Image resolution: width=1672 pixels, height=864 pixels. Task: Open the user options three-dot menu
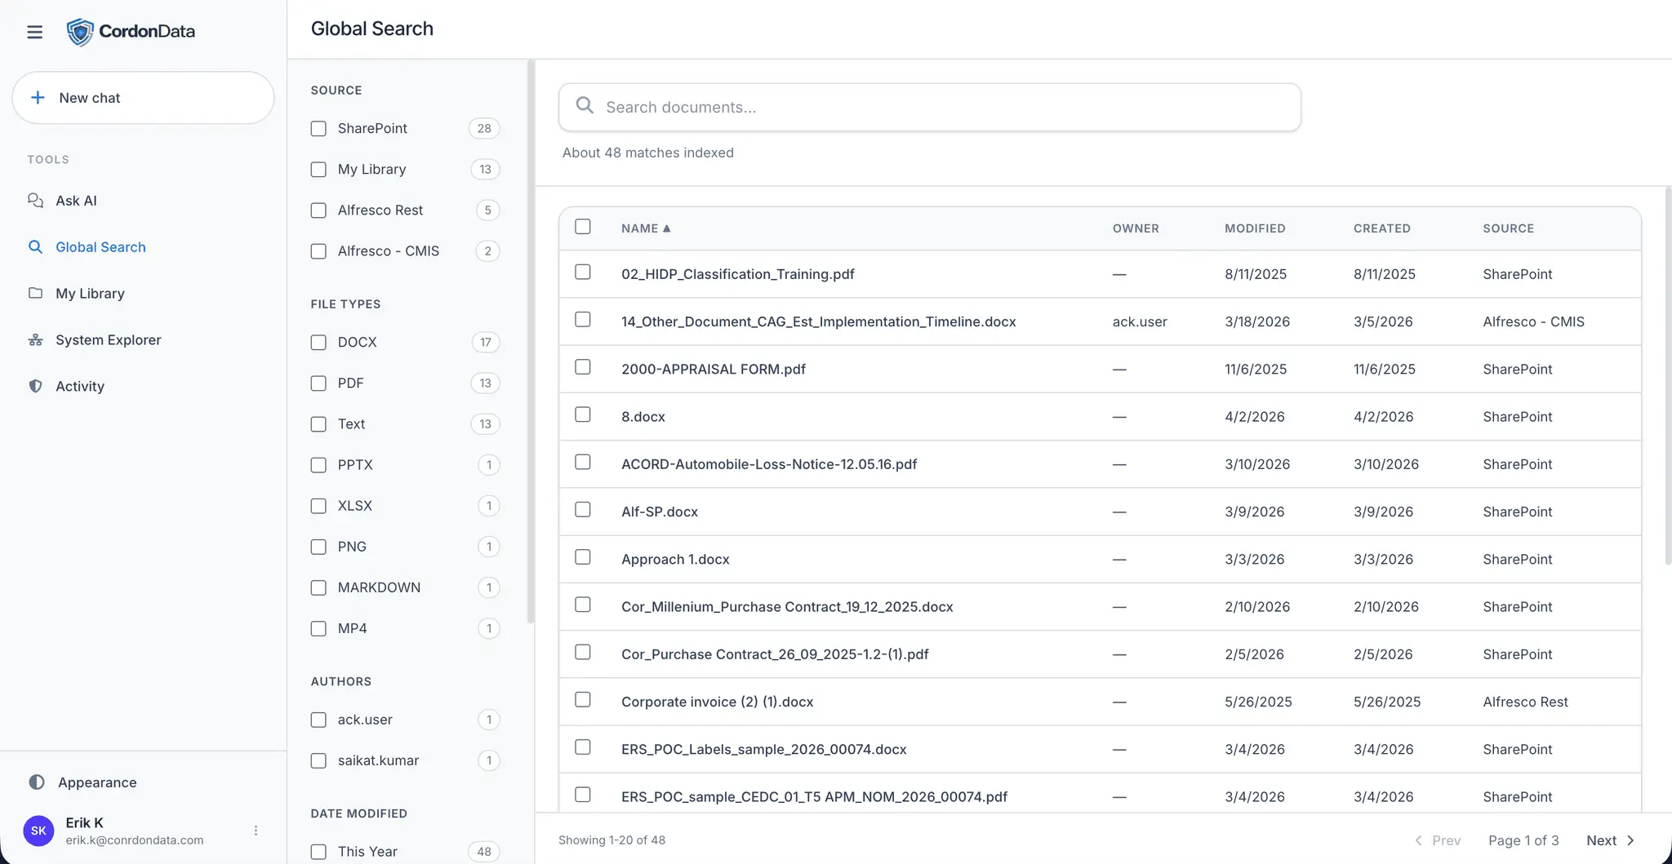pyautogui.click(x=256, y=831)
